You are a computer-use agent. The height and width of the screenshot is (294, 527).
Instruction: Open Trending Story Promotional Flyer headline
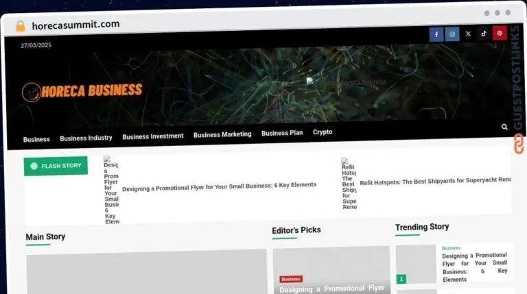(x=475, y=267)
